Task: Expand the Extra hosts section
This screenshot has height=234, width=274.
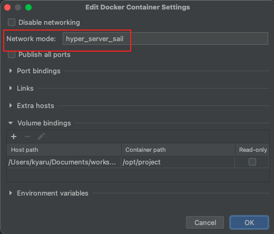Action: 11,105
